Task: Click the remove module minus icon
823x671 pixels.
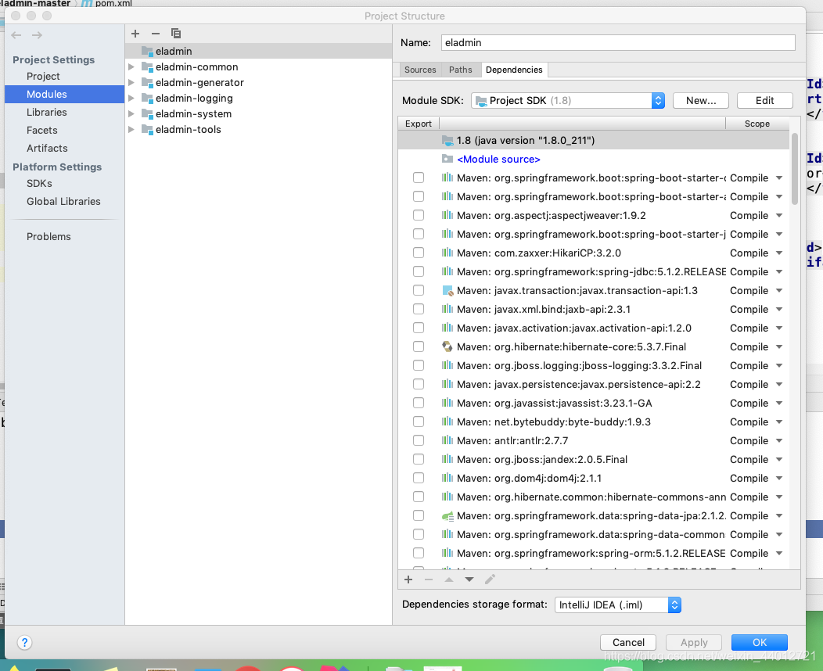Action: tap(156, 34)
